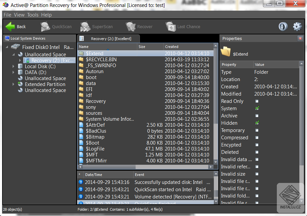The height and width of the screenshot is (216, 307).
Task: Collapse the first Unallocated Space node
Action: pyautogui.click(x=14, y=55)
